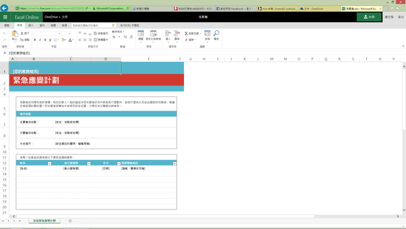Toggle underline formatting

pos(45,40)
